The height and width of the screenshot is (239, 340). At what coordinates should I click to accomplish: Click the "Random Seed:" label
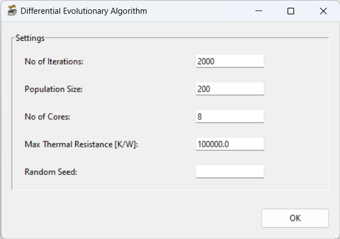pos(51,172)
